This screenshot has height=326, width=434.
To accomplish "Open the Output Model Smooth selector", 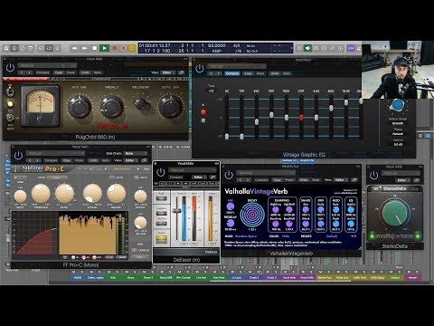I will tap(398, 123).
